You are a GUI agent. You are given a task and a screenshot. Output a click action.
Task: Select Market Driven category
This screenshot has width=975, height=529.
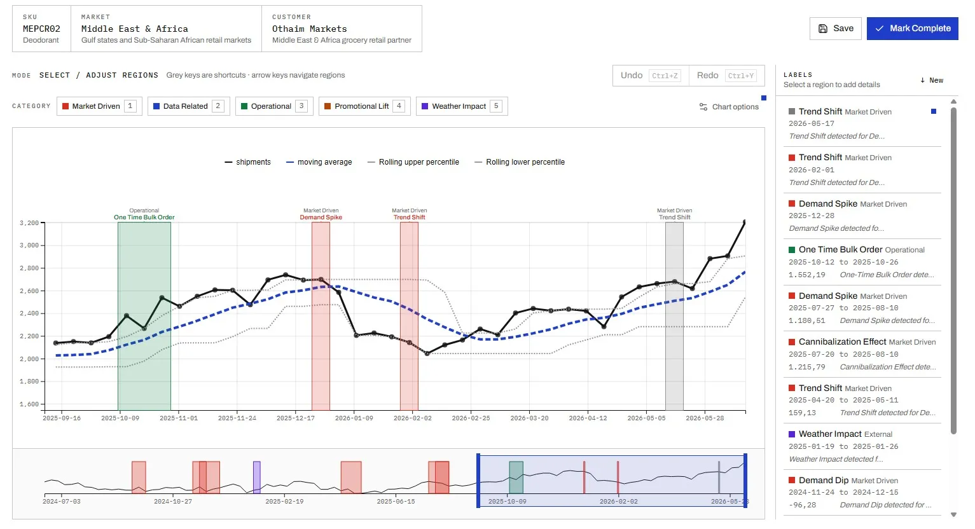click(98, 106)
